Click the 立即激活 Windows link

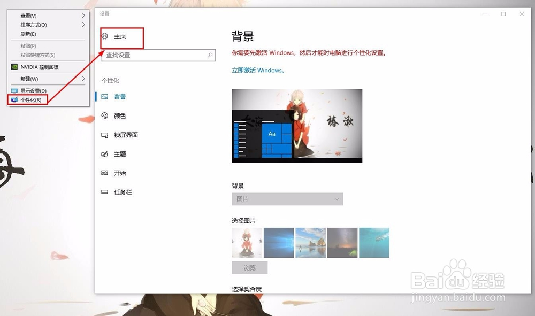click(258, 70)
